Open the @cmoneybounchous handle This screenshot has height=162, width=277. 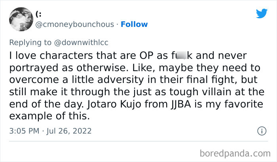75,24
